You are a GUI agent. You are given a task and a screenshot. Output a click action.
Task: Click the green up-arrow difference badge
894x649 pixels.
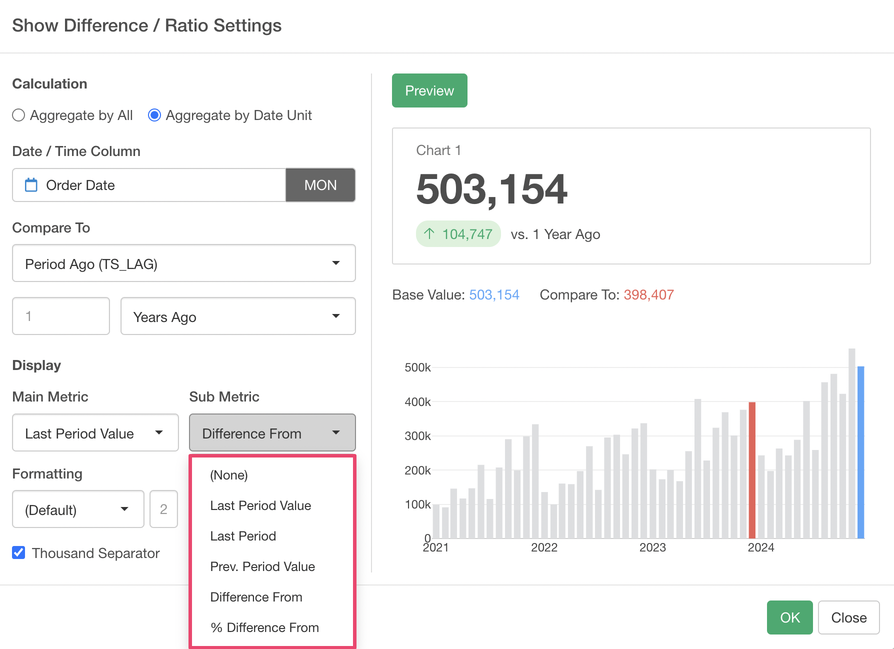(x=458, y=234)
